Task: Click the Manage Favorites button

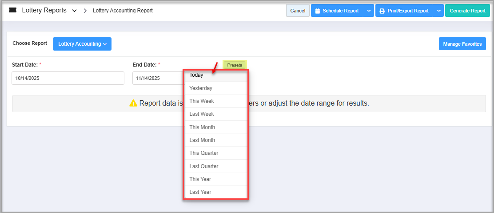Action: tap(462, 44)
